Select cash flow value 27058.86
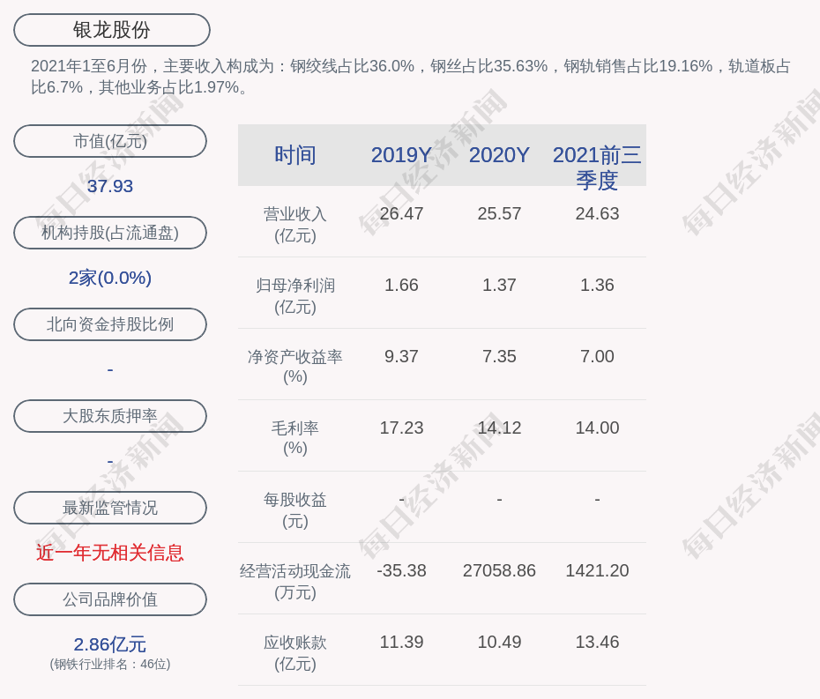The image size is (820, 699). click(499, 570)
